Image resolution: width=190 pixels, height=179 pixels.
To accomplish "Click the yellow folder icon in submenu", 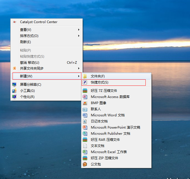I will pos(85,76).
